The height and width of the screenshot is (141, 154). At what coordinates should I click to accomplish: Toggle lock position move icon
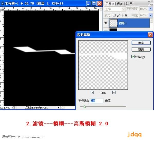(122, 15)
